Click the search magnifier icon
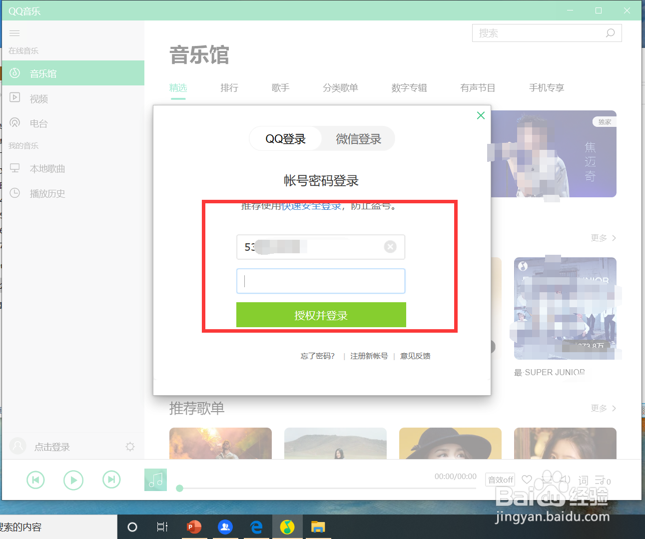 click(x=610, y=33)
